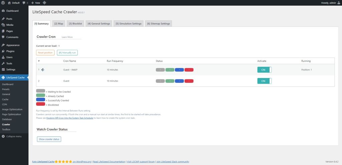342x165 pixels.
Task: Click the Howdy, admin account text
Action: (329, 3)
